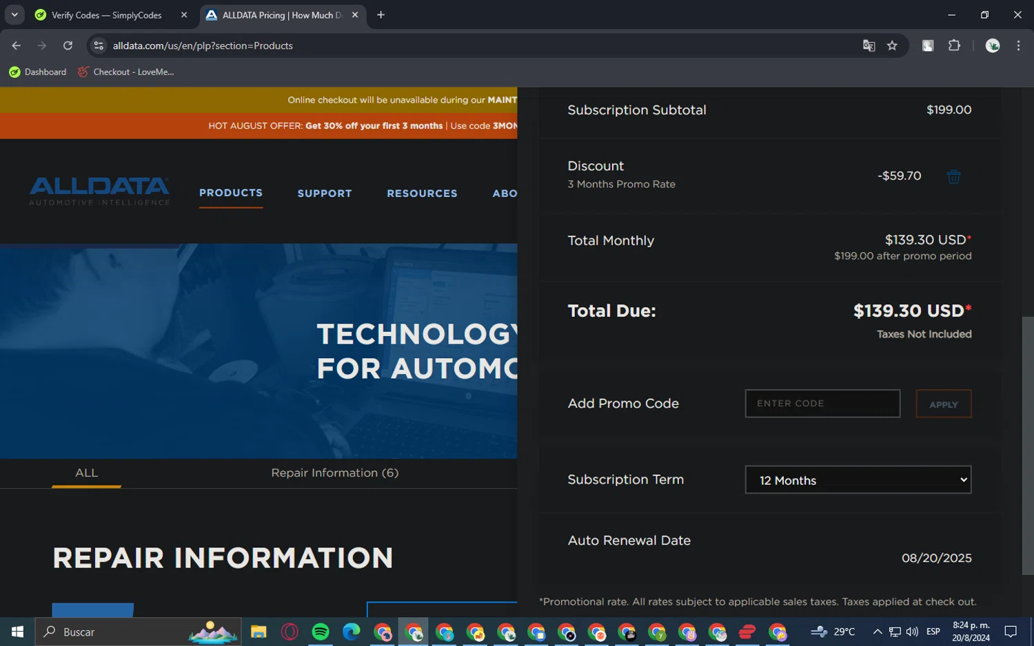Launch File Explorer from the taskbar
This screenshot has width=1034, height=646.
(258, 632)
